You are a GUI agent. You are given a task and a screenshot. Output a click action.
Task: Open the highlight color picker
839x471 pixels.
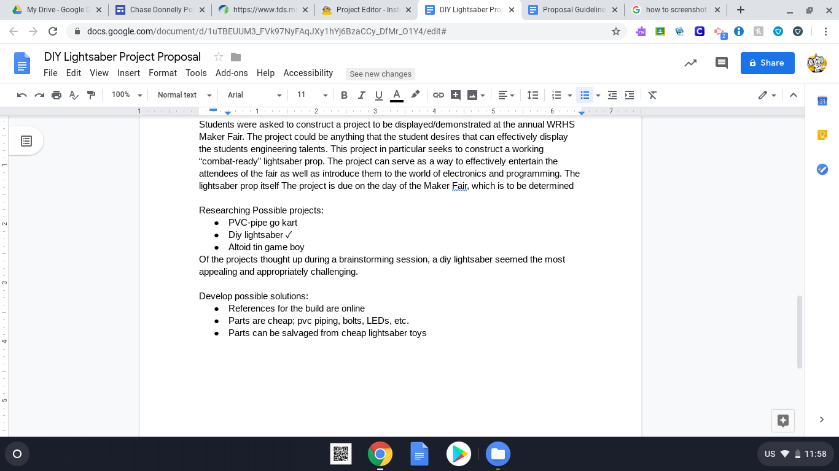click(x=415, y=95)
